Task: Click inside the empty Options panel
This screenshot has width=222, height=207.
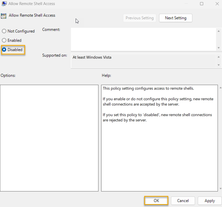Action: pos(49,137)
